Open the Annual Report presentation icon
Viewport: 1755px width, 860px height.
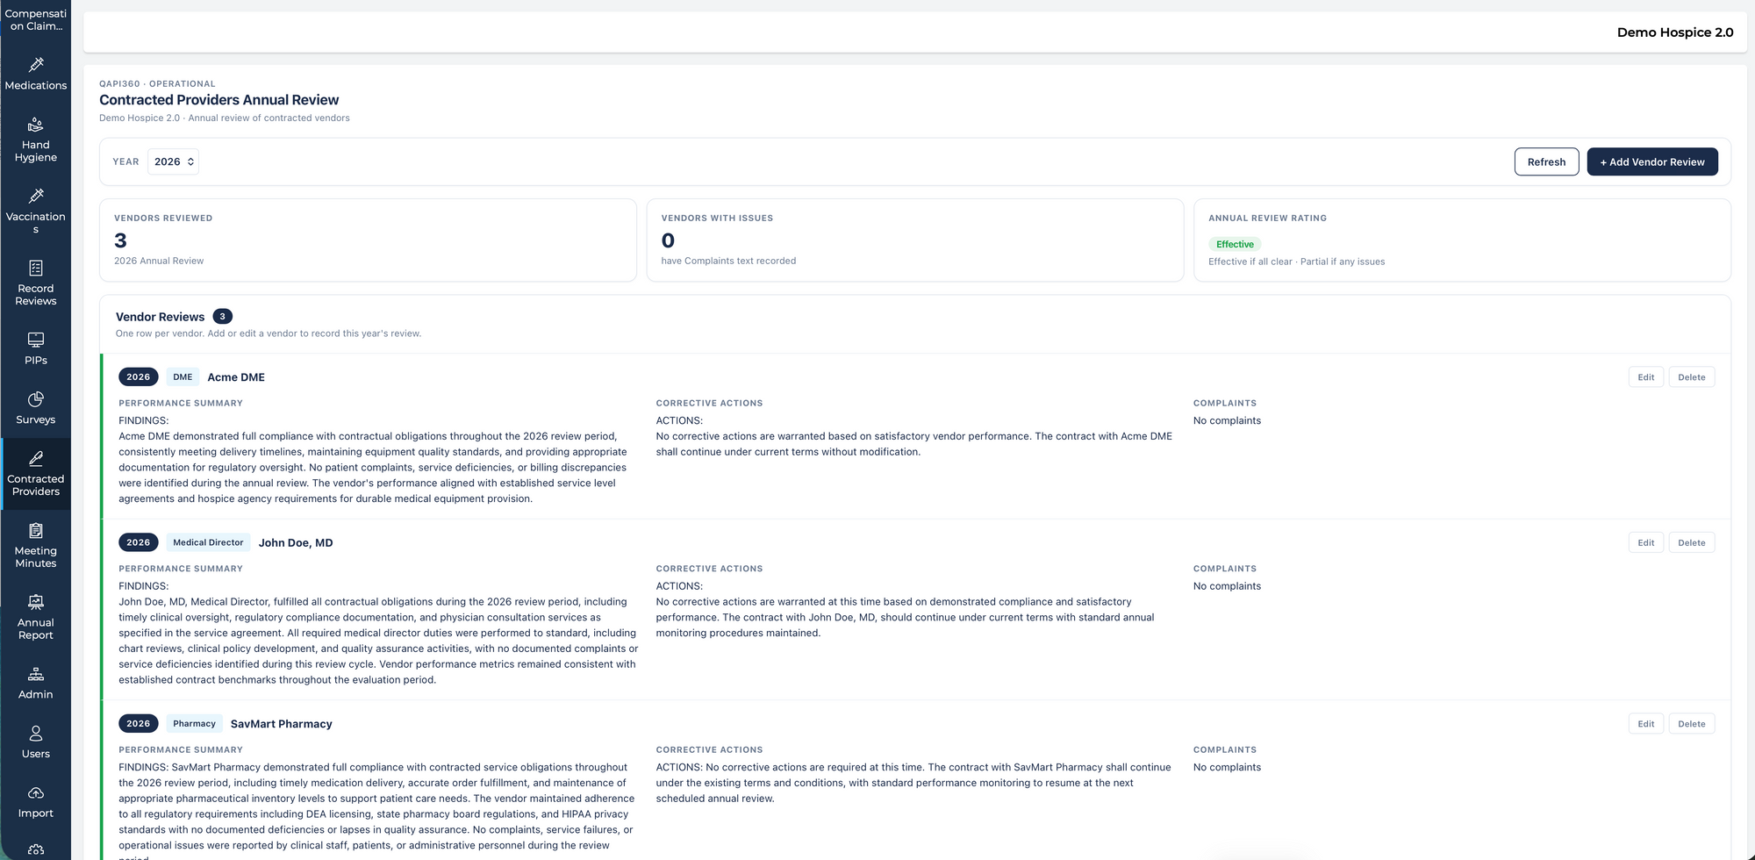[36, 602]
